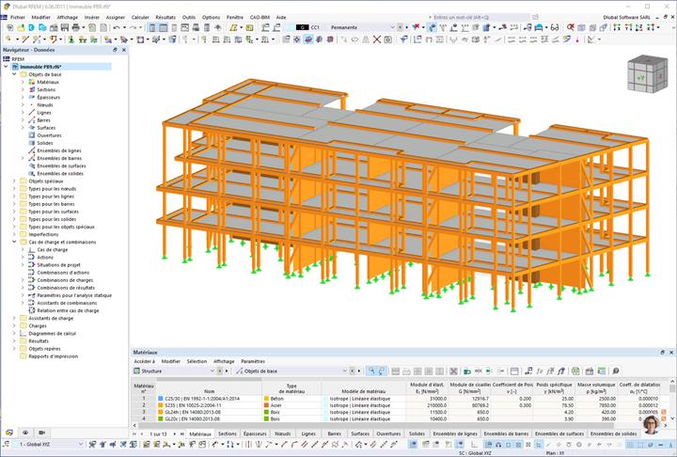Viewport: 677px width, 457px height.
Task: Open the Résultats menu
Action: pyautogui.click(x=165, y=17)
